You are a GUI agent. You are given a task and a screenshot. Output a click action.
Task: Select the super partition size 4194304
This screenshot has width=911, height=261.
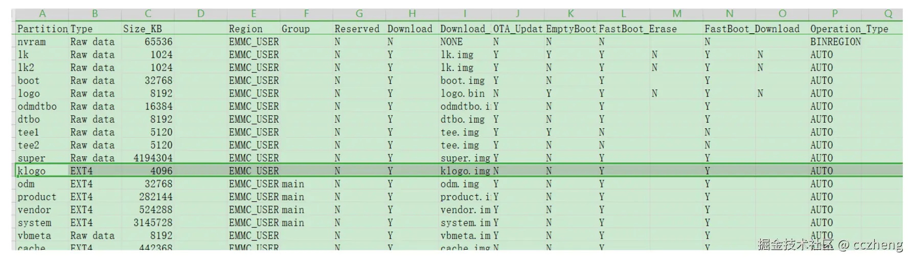(x=148, y=158)
